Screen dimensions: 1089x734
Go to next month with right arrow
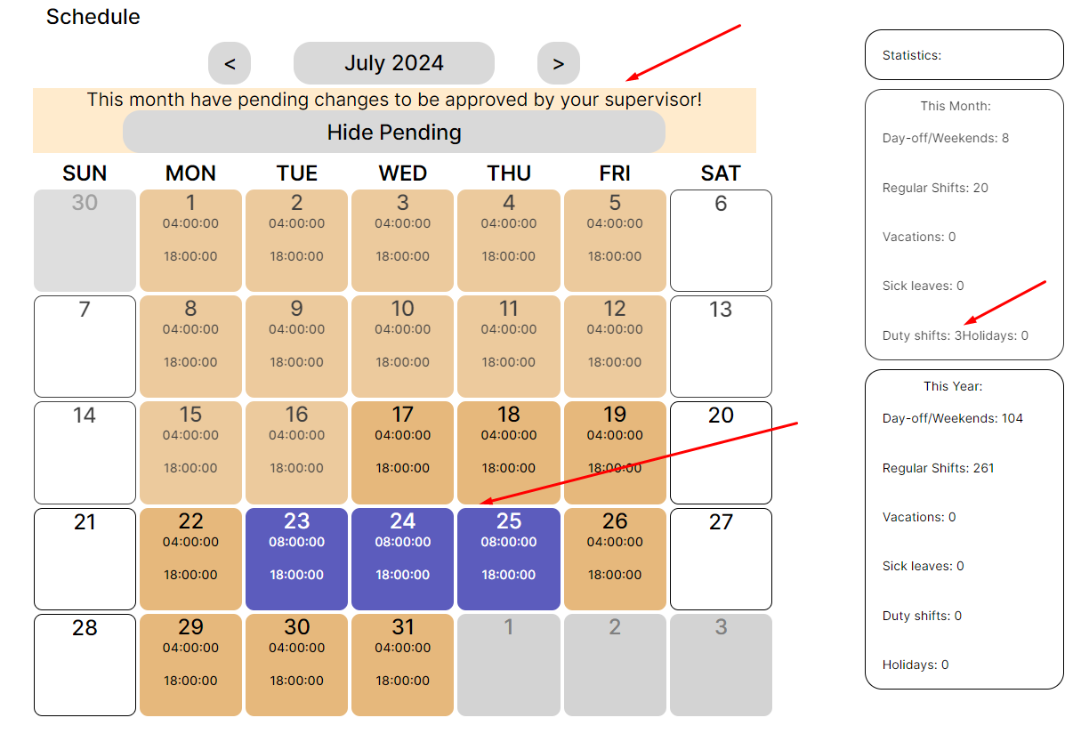(x=558, y=63)
